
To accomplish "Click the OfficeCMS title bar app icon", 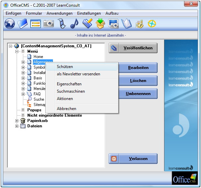I will click(x=6, y=5).
